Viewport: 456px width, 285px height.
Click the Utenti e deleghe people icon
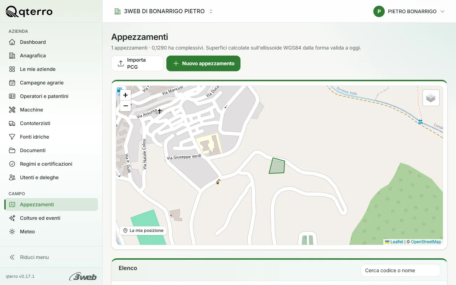(12, 177)
